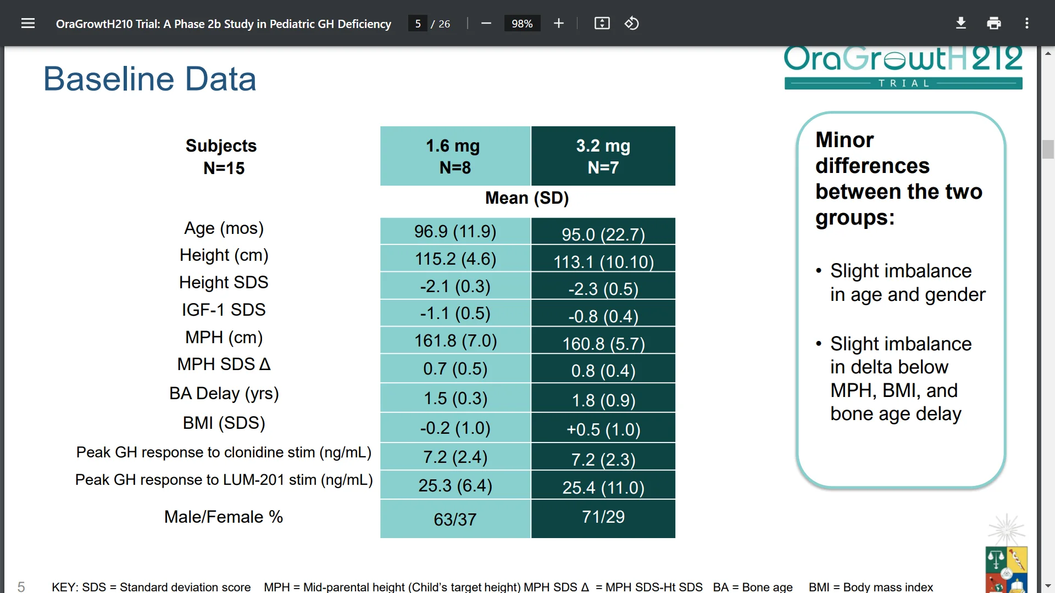
Task: Click the document title text in toolbar
Action: (x=224, y=24)
